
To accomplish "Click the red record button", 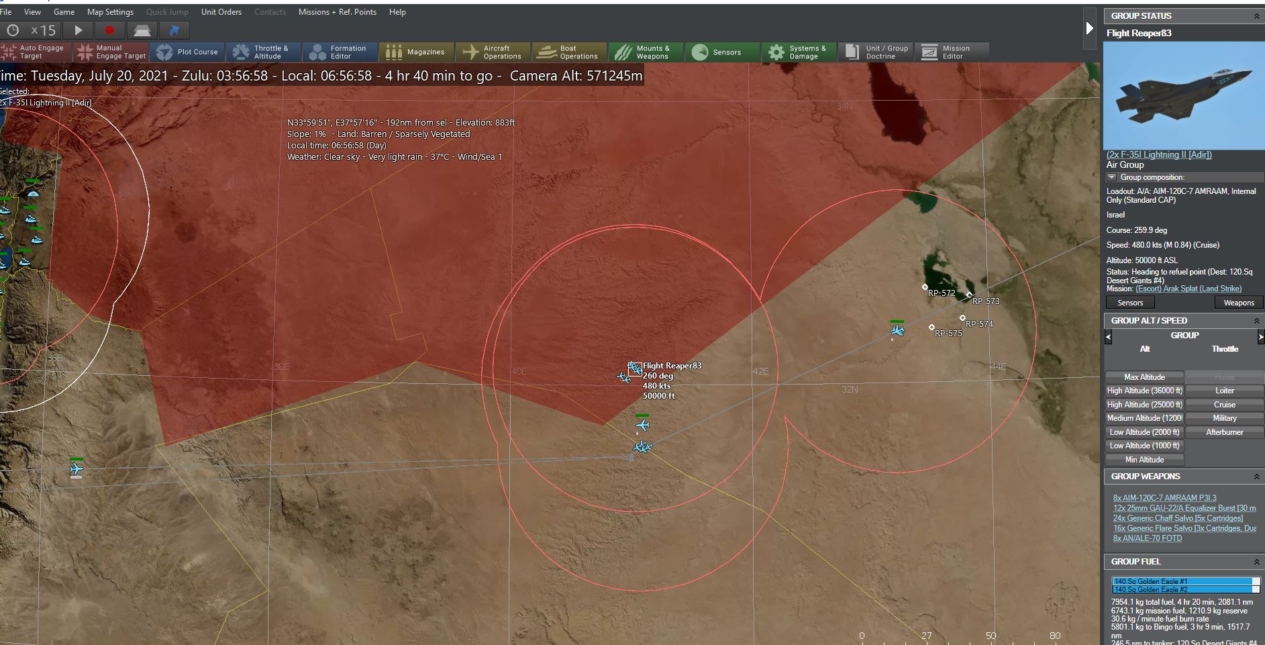I will tap(109, 30).
